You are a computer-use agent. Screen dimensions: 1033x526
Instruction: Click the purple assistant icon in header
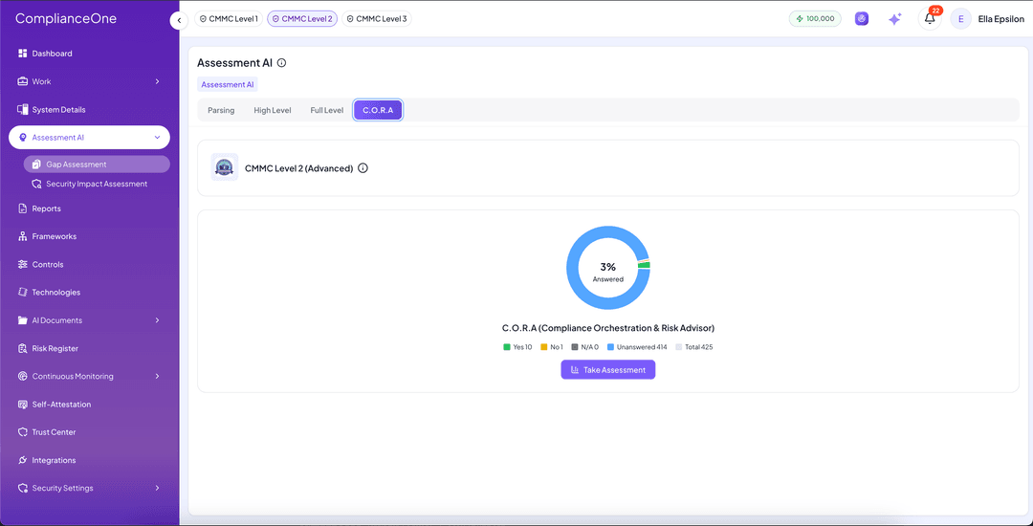point(862,19)
